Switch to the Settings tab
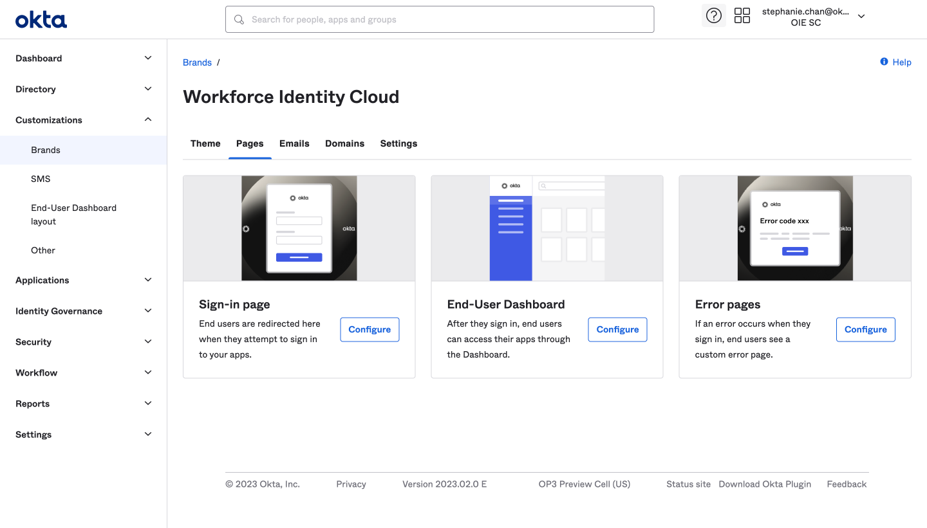The width and height of the screenshot is (927, 528). coord(398,143)
